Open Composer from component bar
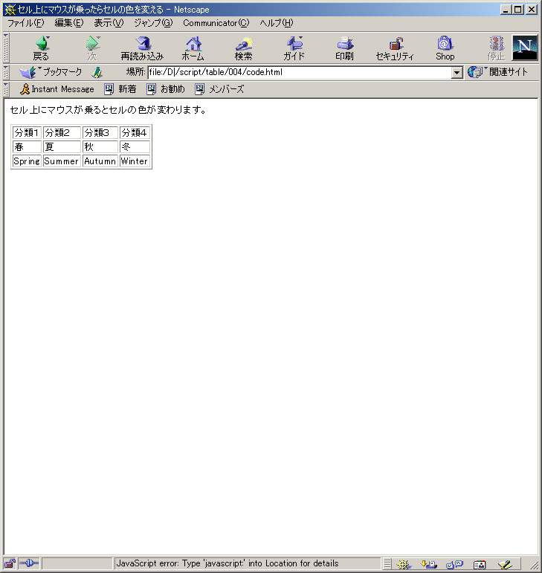Viewport: 542px width, 573px height. point(505,564)
